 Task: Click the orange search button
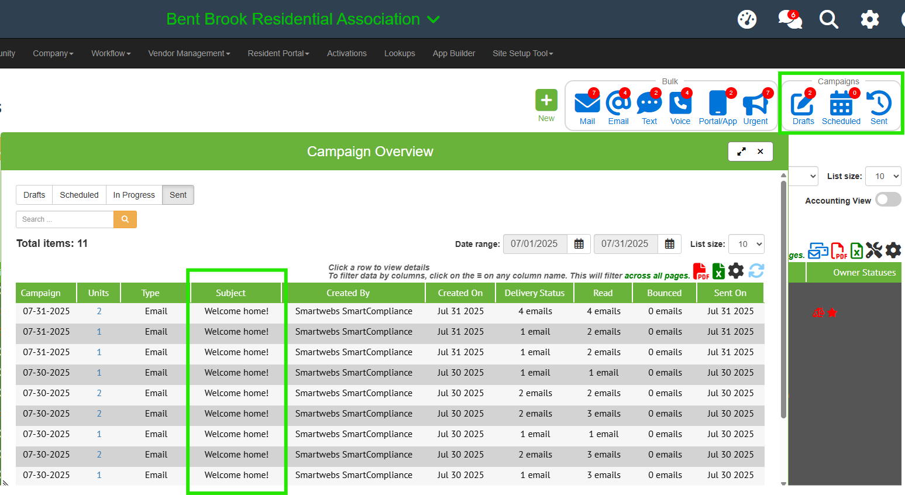(x=125, y=219)
